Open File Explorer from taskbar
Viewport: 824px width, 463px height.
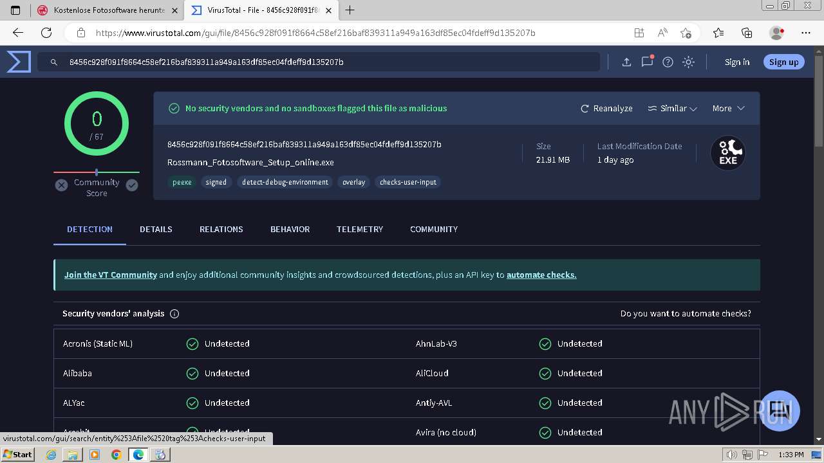click(x=73, y=455)
